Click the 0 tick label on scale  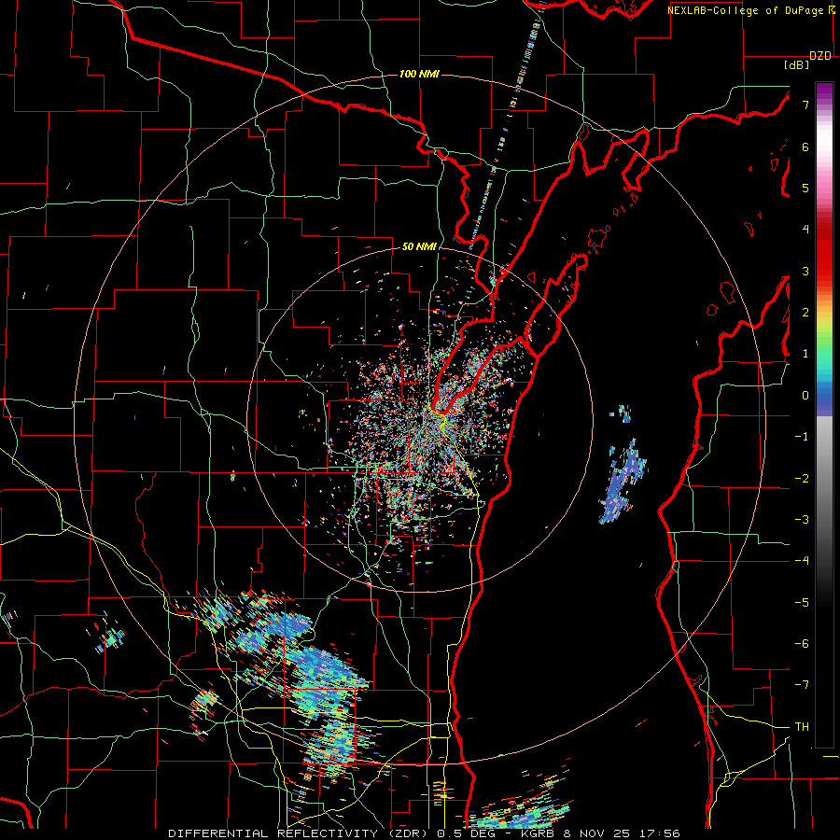(805, 396)
